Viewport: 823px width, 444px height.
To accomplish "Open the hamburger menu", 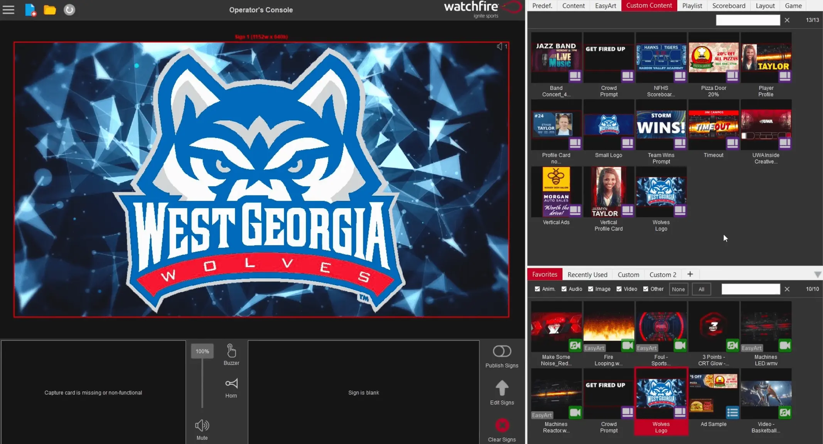I will point(8,10).
